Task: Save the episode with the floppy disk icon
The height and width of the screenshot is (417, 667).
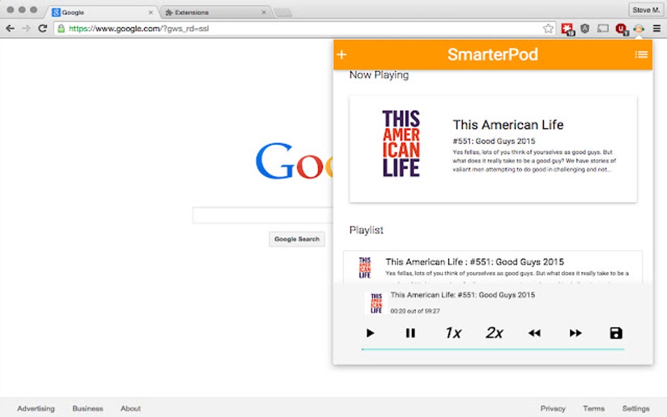Action: coord(616,333)
